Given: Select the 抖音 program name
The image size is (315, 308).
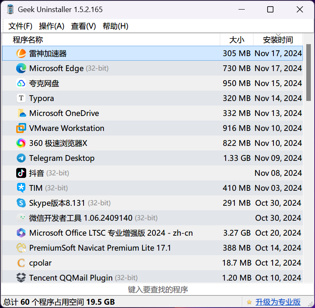Looking at the screenshot, I should pyautogui.click(x=37, y=173).
